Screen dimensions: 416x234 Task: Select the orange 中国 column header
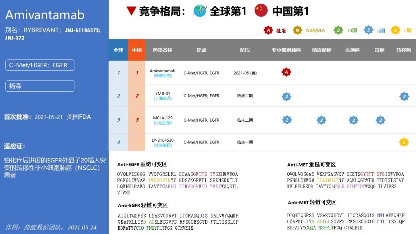click(137, 50)
